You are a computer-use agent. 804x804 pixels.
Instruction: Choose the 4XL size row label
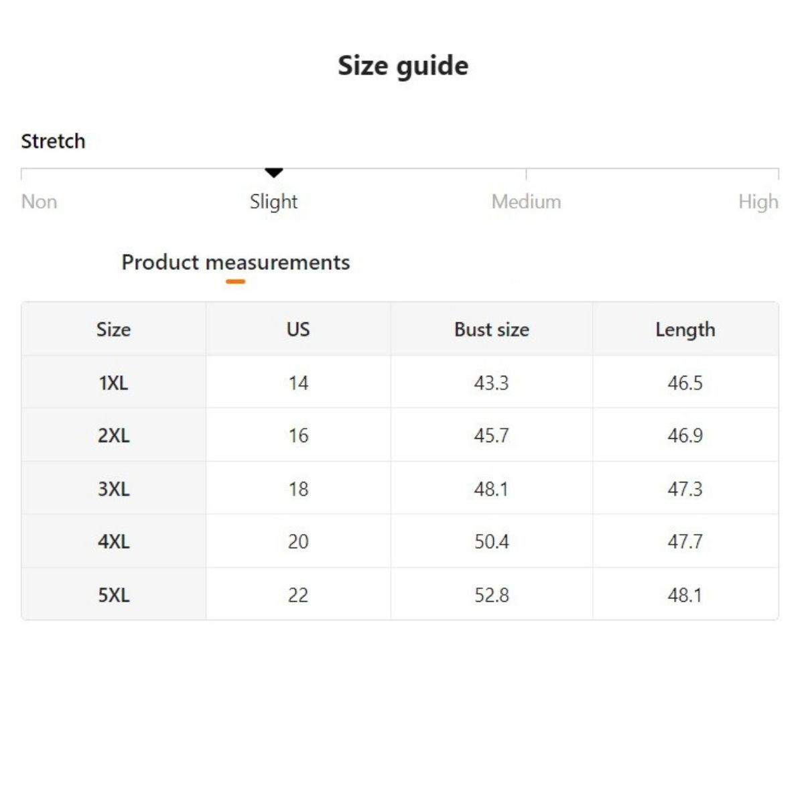pyautogui.click(x=113, y=541)
